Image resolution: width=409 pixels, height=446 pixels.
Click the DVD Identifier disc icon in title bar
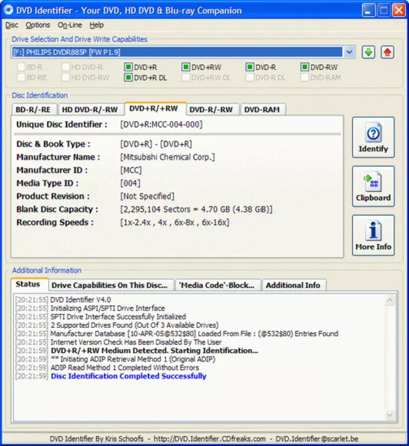click(8, 10)
